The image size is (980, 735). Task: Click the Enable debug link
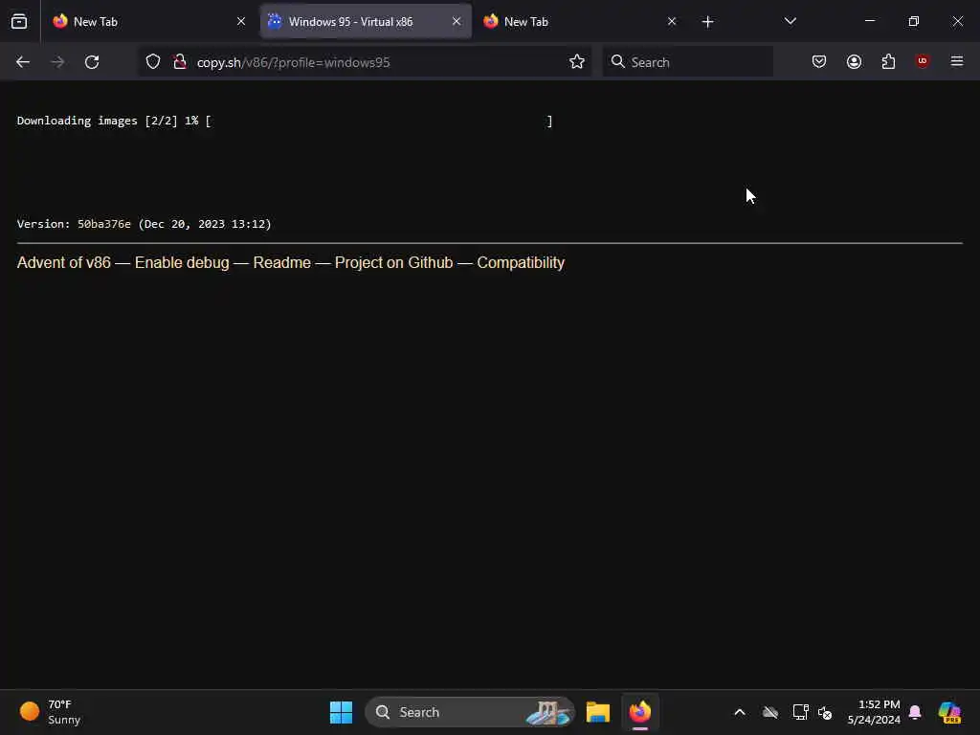182,262
